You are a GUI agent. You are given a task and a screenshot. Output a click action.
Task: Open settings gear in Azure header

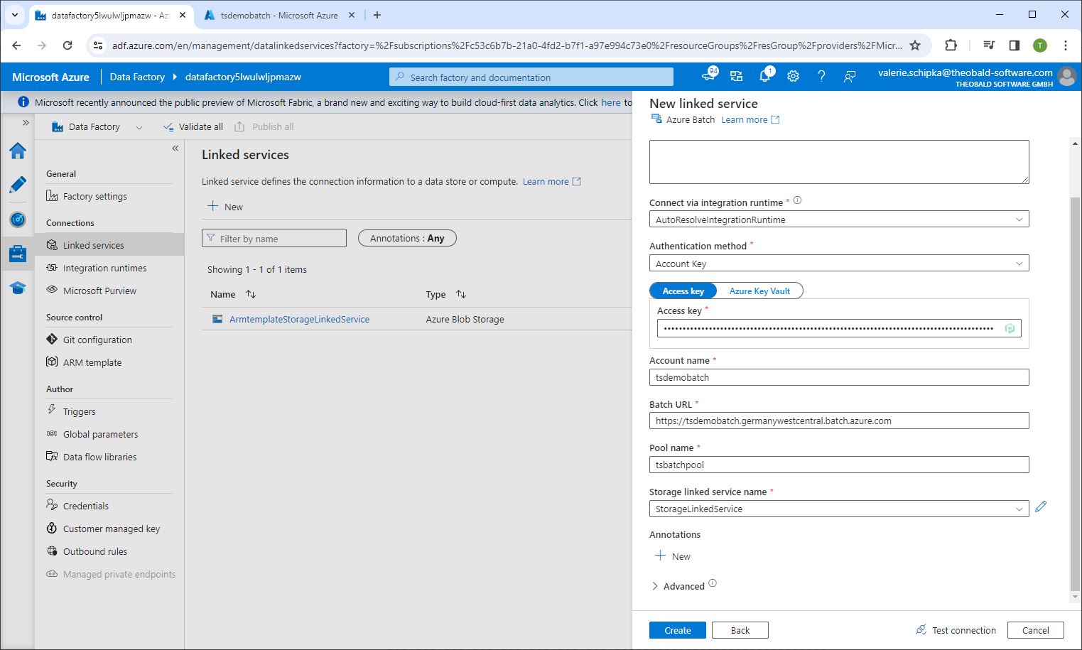click(793, 77)
